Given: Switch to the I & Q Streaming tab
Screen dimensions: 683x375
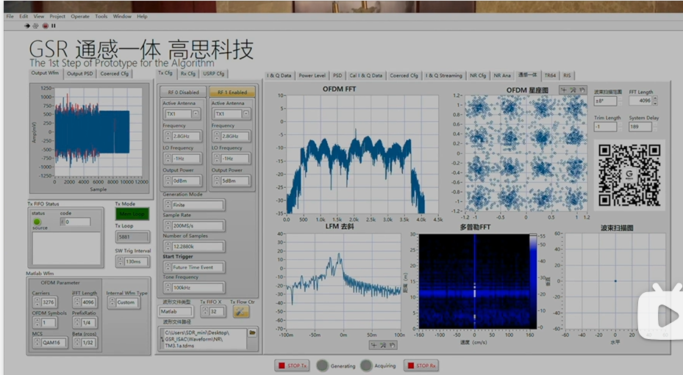Looking at the screenshot, I should pos(443,76).
